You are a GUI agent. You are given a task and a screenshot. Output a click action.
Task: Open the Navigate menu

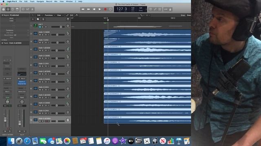pos(40,1)
